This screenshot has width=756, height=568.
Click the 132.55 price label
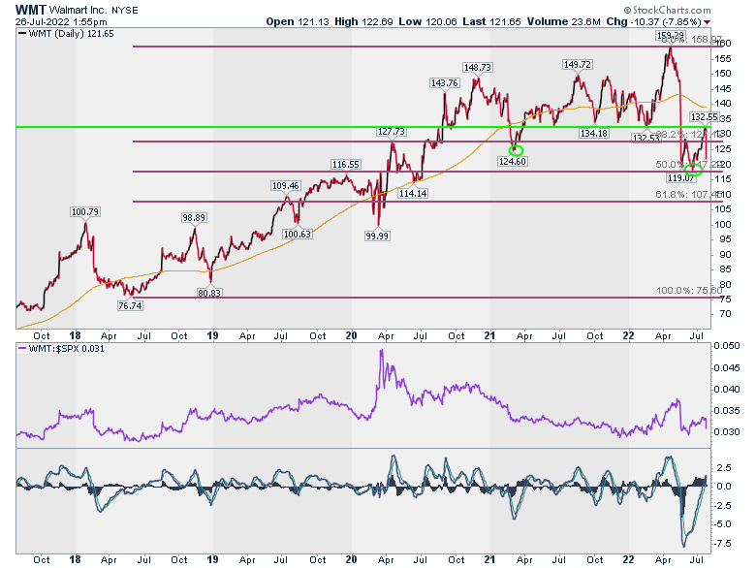704,116
